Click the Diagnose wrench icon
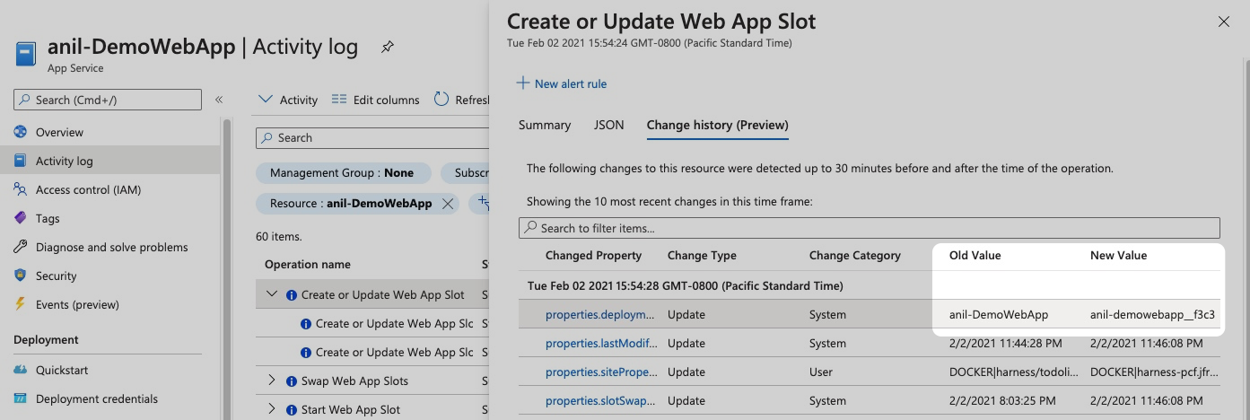1250x420 pixels. [x=20, y=247]
